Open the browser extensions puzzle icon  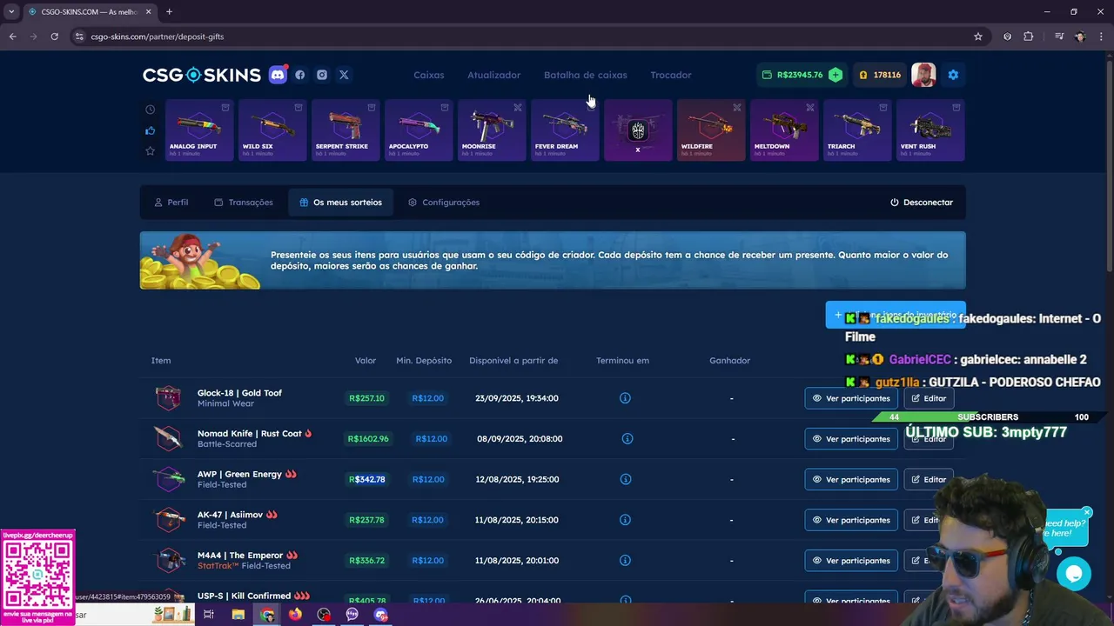pos(1029,37)
